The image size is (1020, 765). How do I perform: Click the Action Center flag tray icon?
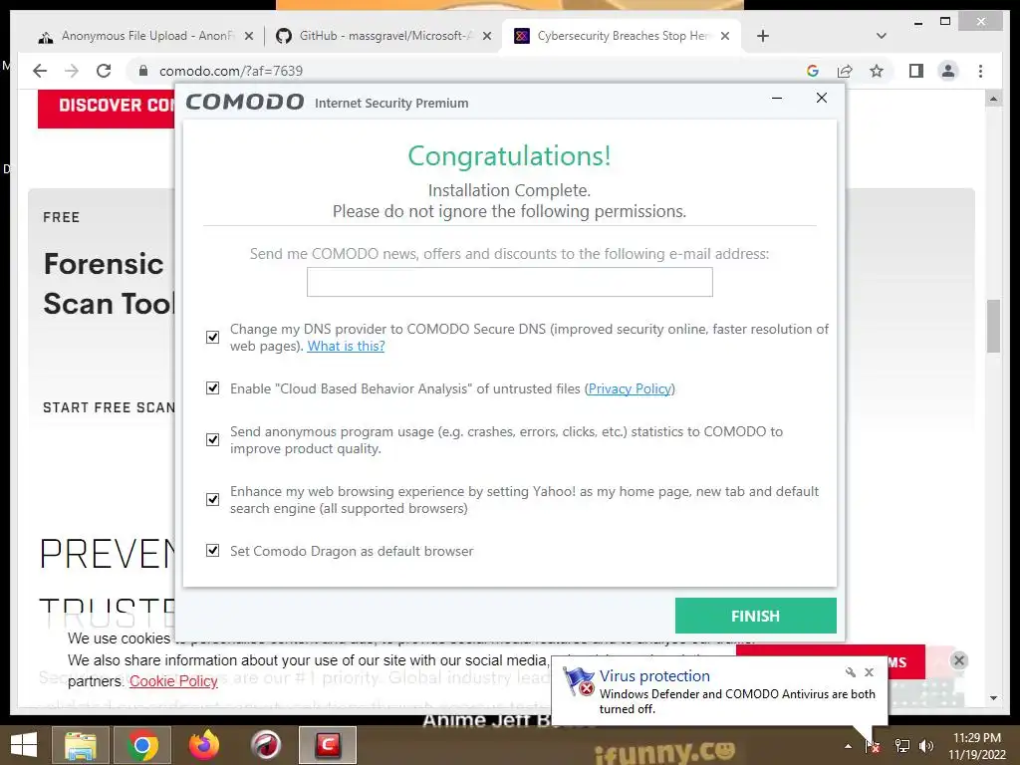point(873,746)
